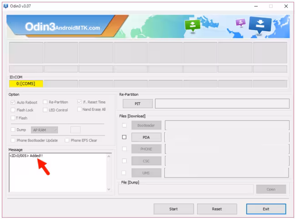Screen dimensions: 295x219
Task: Click the Odin3 AndroidMTK.com logo
Action: point(62,27)
